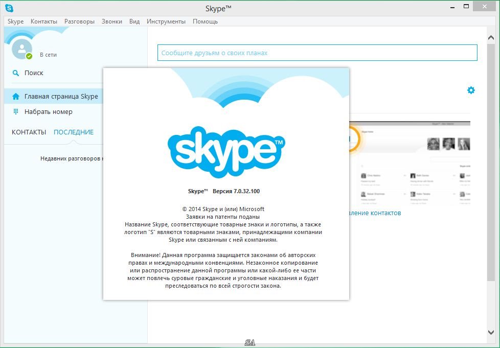Image resolution: width=500 pixels, height=348 pixels.
Task: Click the home icon for Skype Home
Action: (16, 96)
